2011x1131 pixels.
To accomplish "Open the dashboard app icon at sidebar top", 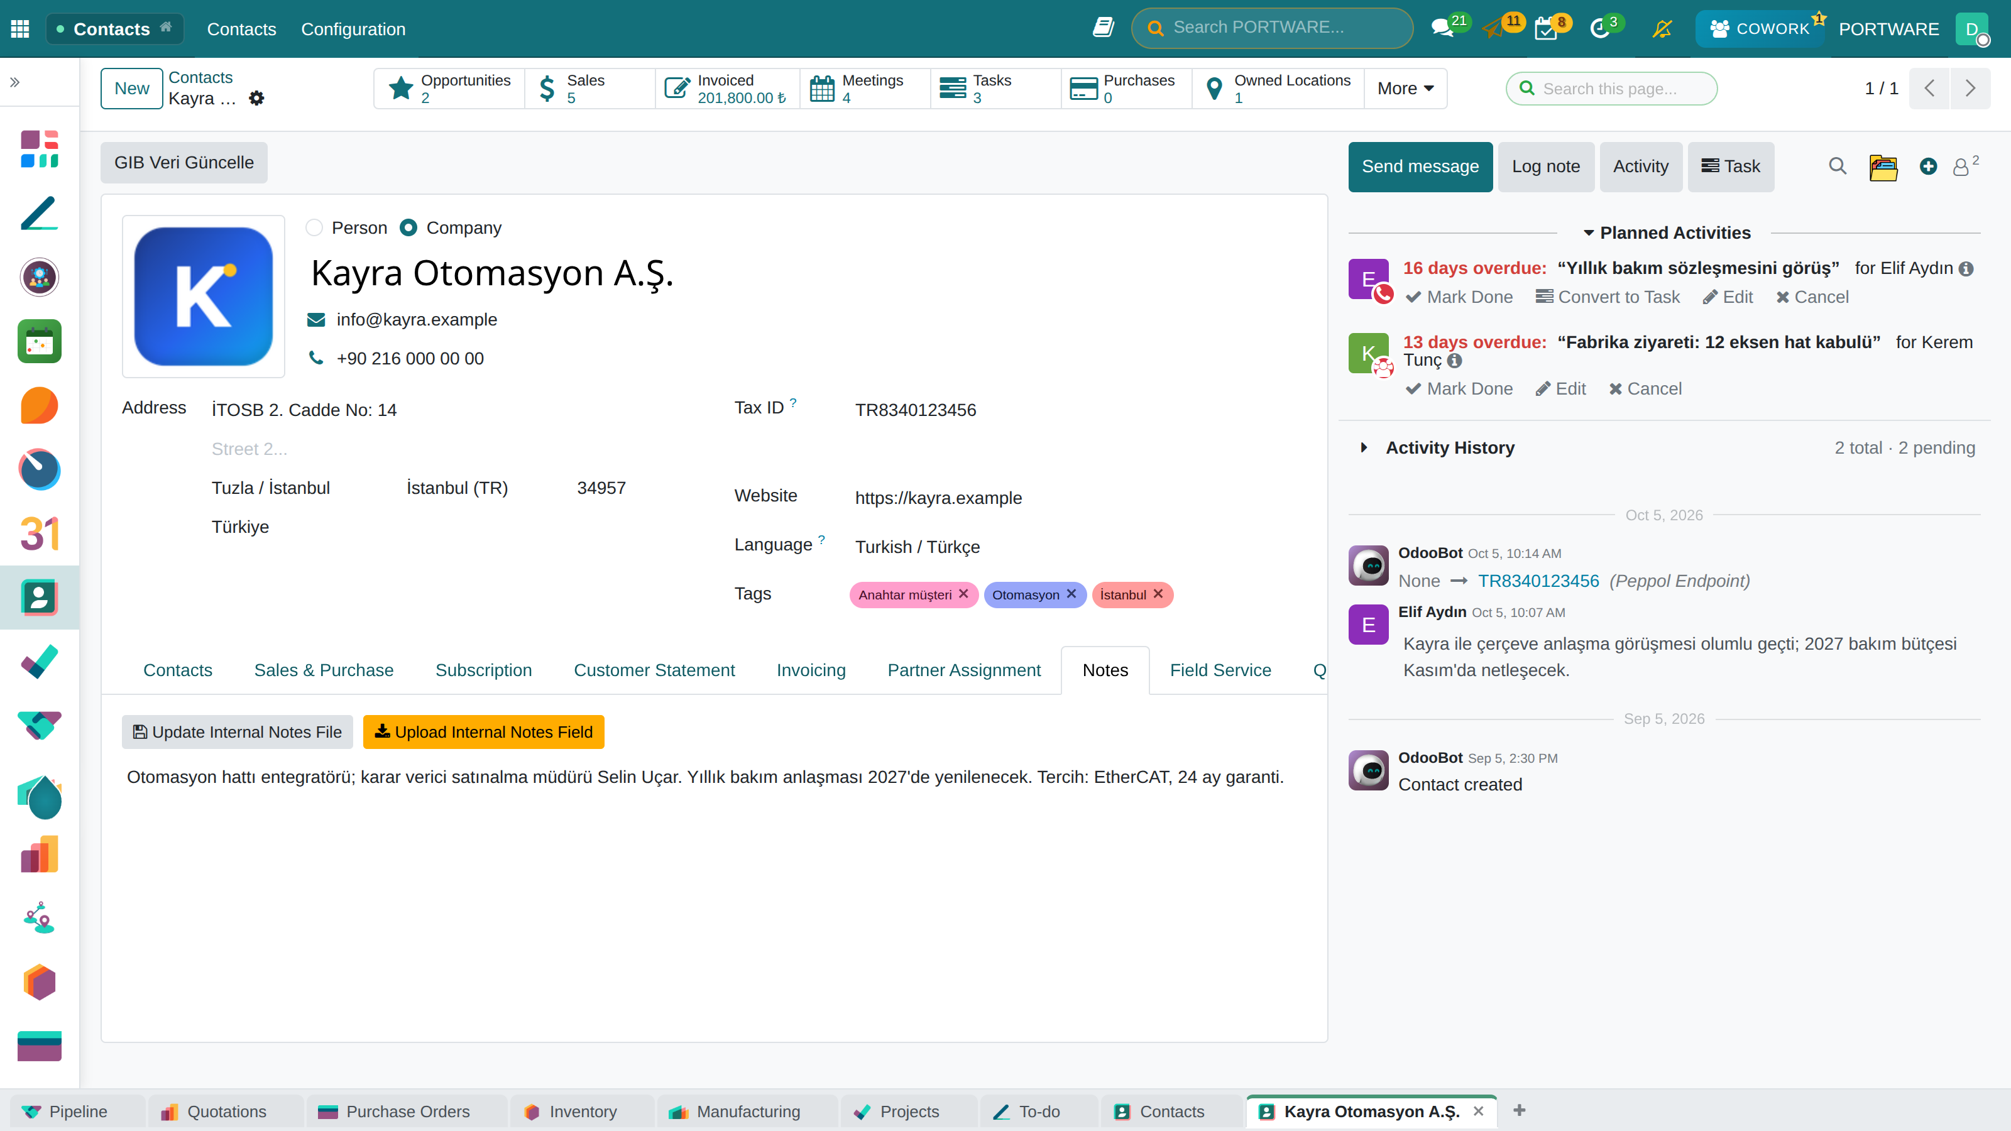I will click(39, 149).
